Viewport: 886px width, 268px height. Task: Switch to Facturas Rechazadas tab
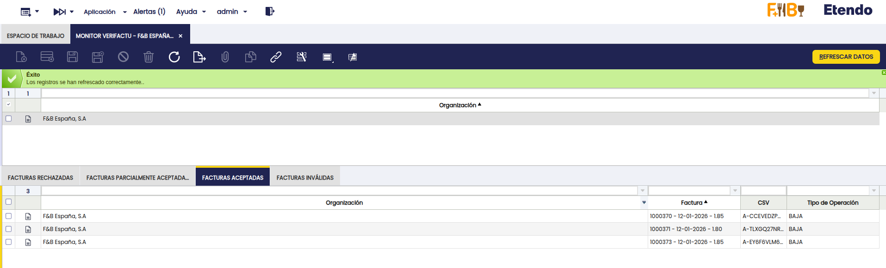[x=41, y=177]
